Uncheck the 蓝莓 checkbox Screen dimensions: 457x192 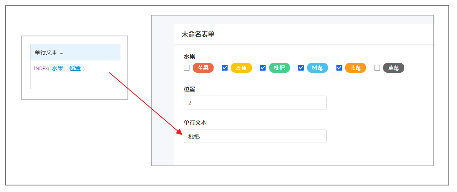point(339,68)
